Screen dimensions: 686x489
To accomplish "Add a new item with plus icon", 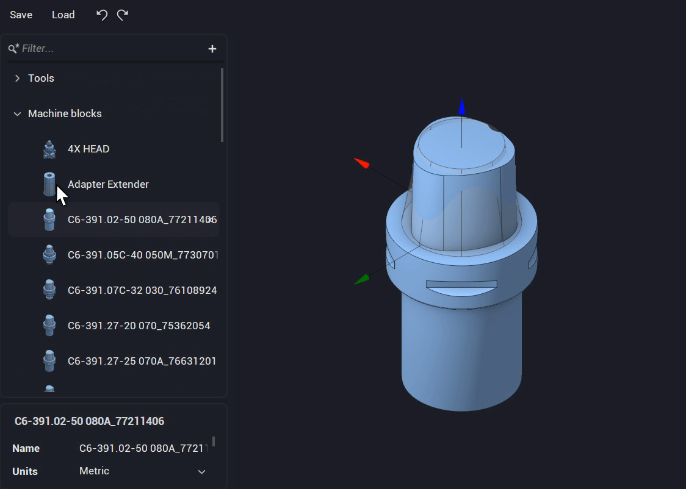I will point(212,49).
